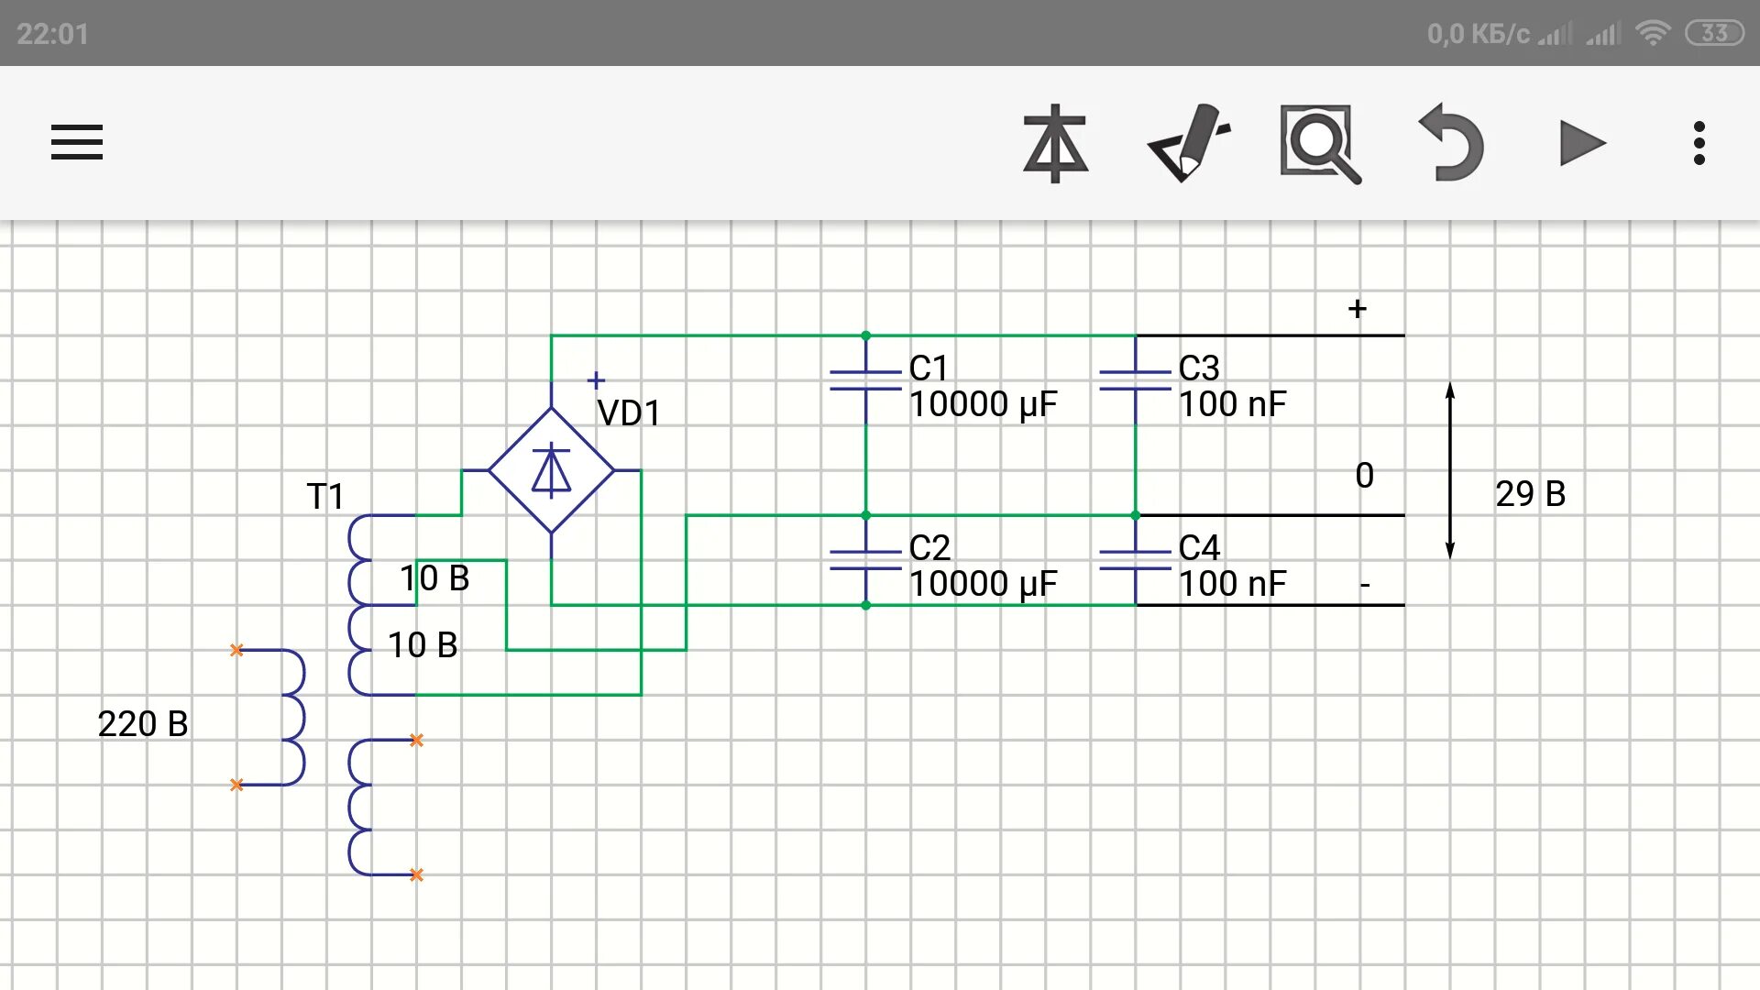The width and height of the screenshot is (1760, 990).
Task: Open the three-dot overflow menu
Action: coord(1699,144)
